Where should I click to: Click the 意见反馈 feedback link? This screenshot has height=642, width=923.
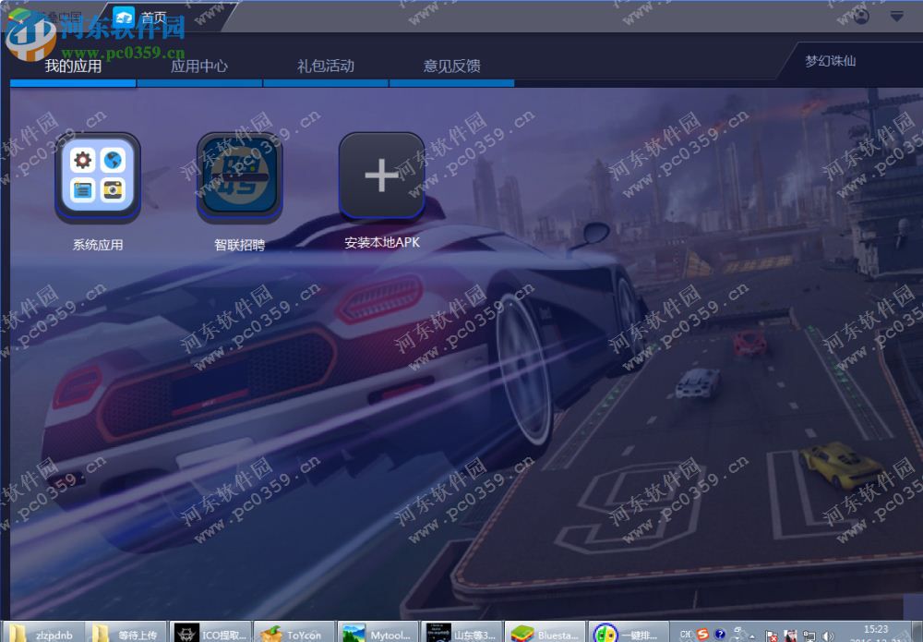click(x=453, y=66)
